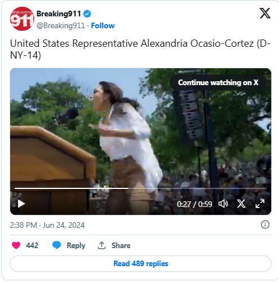Expand the video to fullscreen
Image resolution: width=279 pixels, height=282 pixels.
(x=260, y=204)
